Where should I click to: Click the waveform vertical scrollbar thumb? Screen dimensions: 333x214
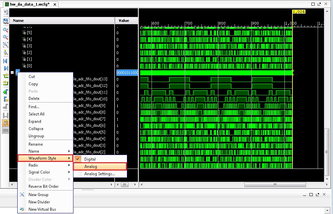(x=327, y=152)
